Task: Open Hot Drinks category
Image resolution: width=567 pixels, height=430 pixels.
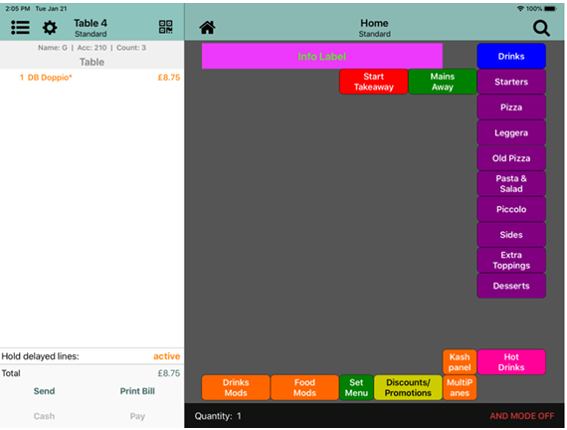Action: pyautogui.click(x=511, y=362)
